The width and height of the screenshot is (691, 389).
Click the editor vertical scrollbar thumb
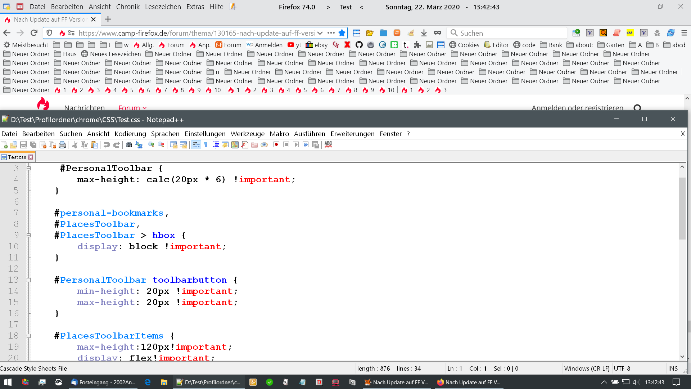click(682, 209)
